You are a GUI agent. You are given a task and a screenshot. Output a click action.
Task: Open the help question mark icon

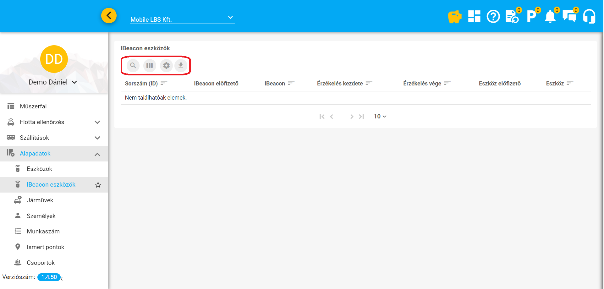493,17
